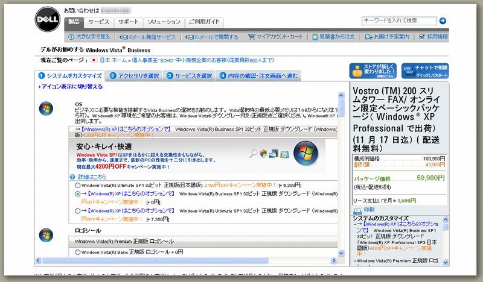Click the summary panel scroll down arrow

[x=446, y=262]
